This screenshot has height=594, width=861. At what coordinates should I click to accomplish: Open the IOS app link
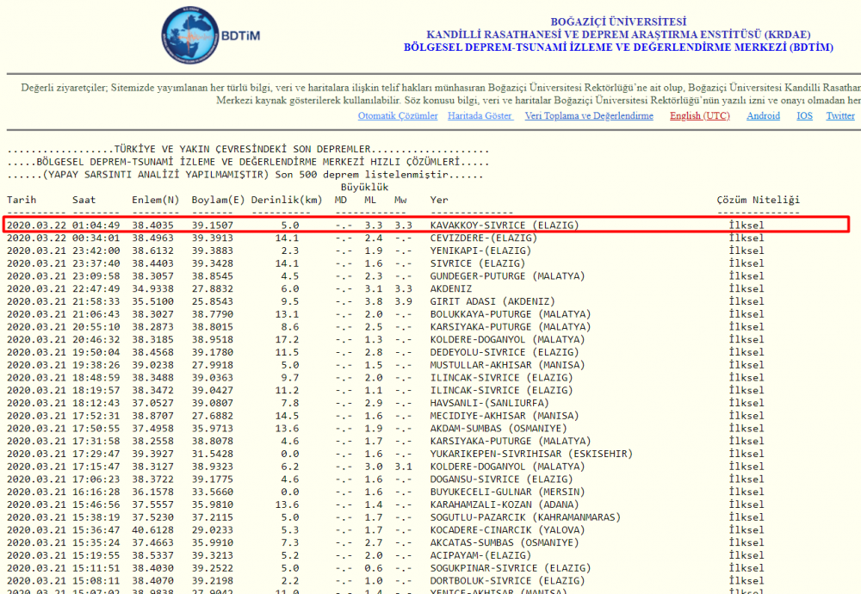[x=804, y=116]
